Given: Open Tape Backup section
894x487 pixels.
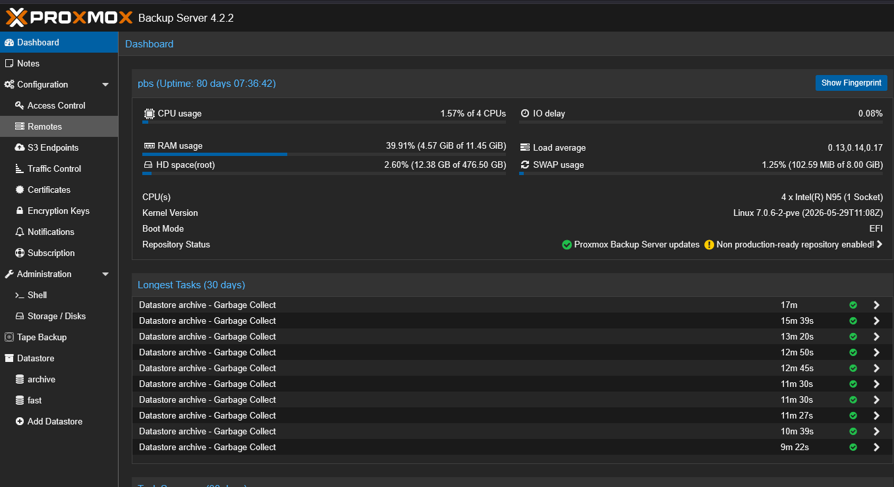Looking at the screenshot, I should (x=59, y=337).
